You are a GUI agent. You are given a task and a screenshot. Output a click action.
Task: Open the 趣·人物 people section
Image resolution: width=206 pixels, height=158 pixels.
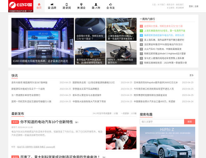click(96, 6)
